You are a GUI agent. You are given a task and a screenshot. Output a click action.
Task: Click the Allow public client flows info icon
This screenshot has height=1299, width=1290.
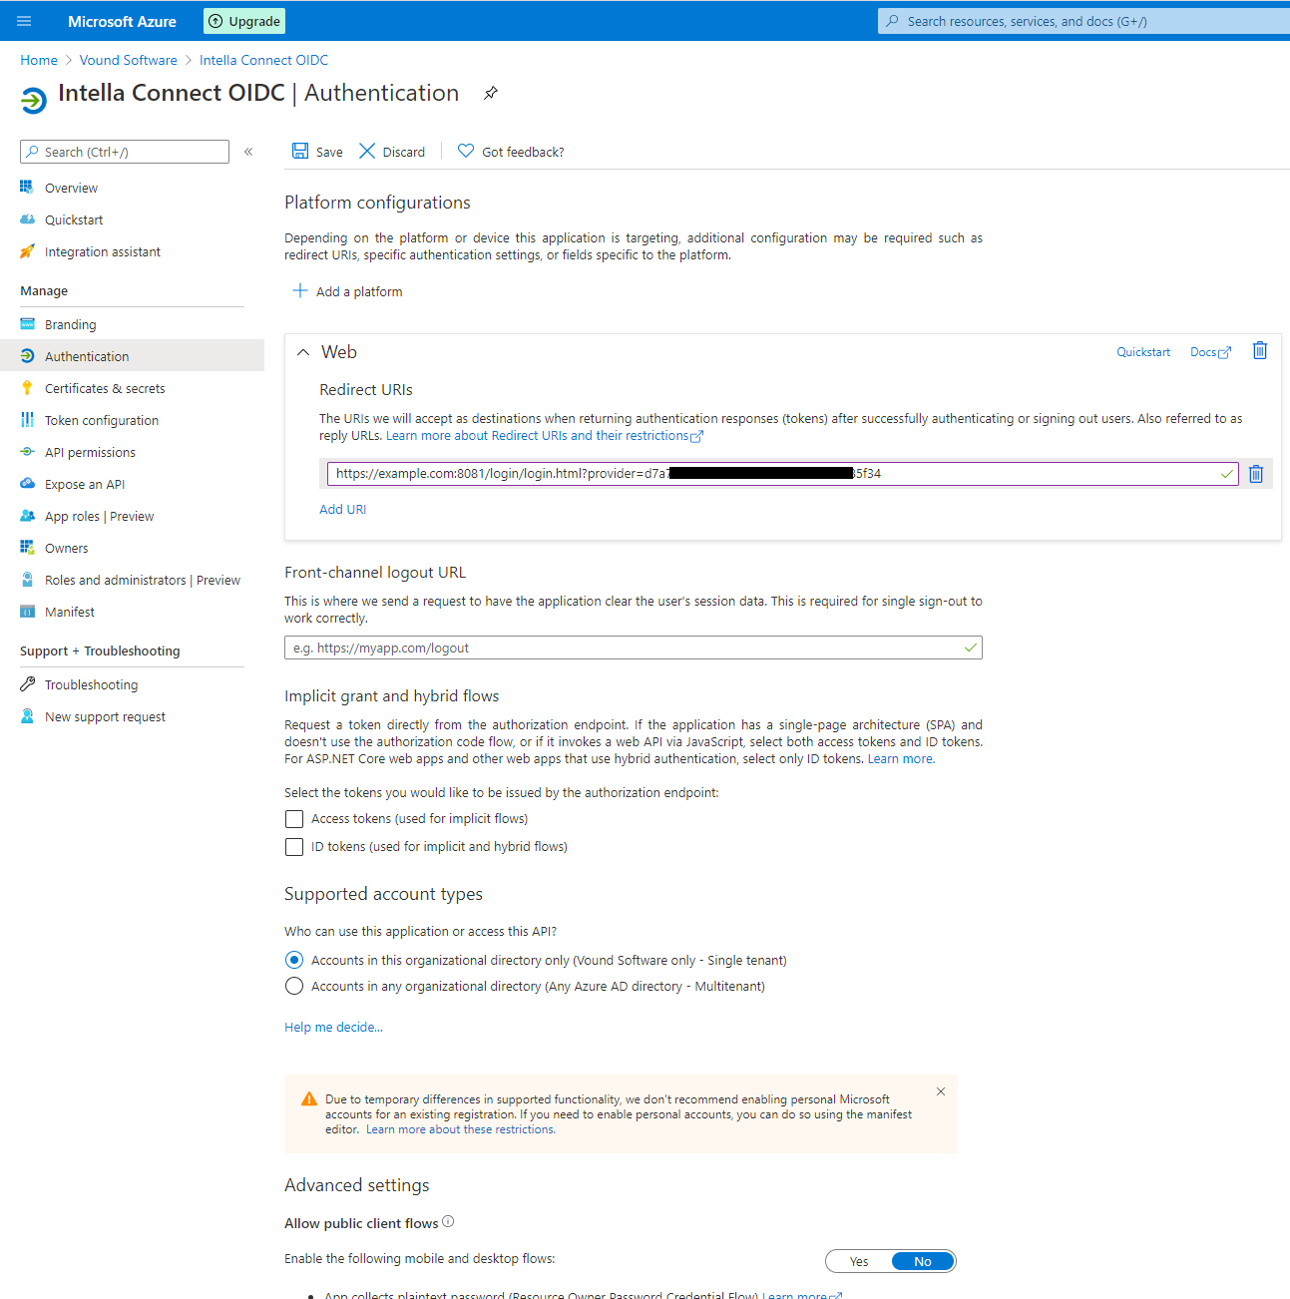(449, 1221)
